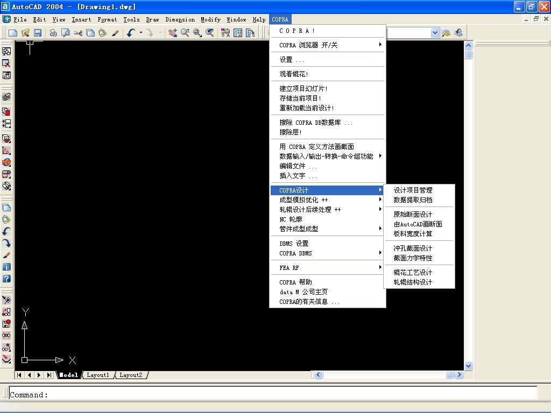Click the Match Properties brush in top toolbar
The height and width of the screenshot is (413, 551).
(115, 33)
